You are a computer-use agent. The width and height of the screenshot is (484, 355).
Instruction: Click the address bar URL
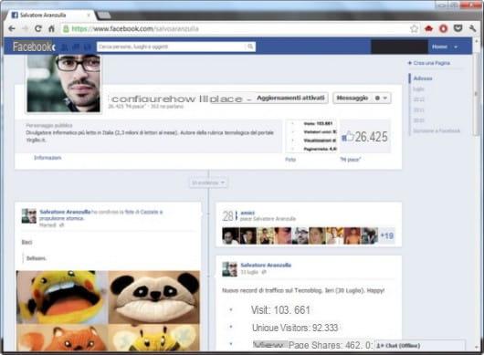(135, 28)
